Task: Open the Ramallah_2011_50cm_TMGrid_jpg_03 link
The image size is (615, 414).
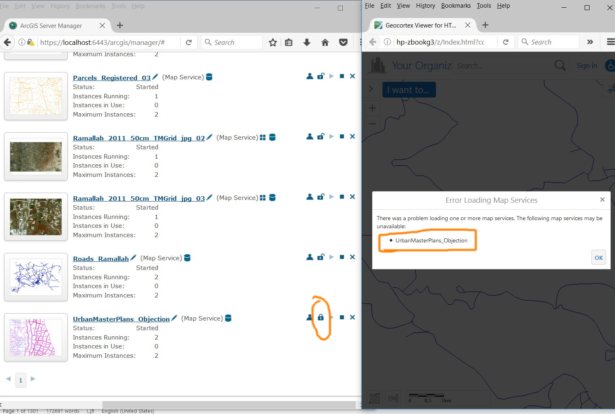Action: [x=139, y=198]
